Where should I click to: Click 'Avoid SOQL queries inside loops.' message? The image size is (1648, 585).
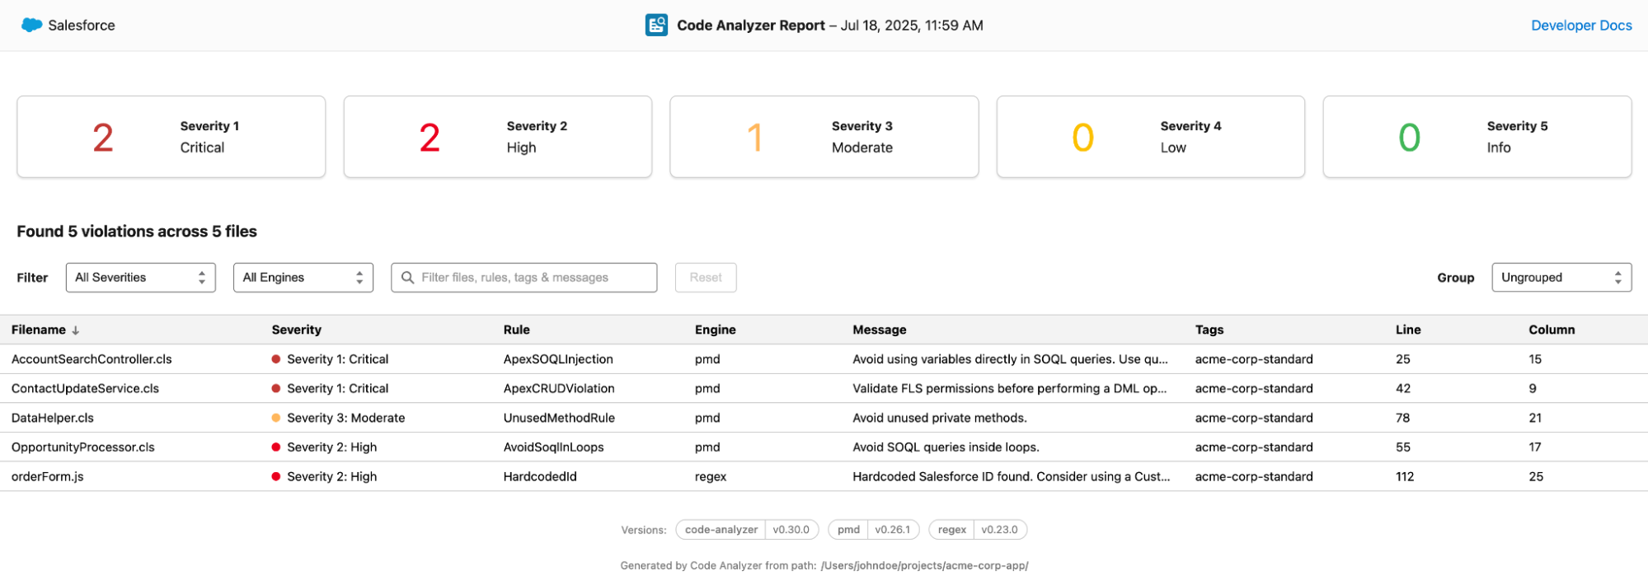point(946,447)
